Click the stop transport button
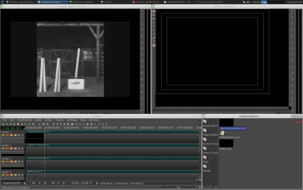 coord(18,124)
